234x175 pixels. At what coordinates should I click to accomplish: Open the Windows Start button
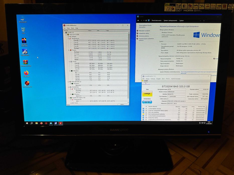click(x=27, y=123)
